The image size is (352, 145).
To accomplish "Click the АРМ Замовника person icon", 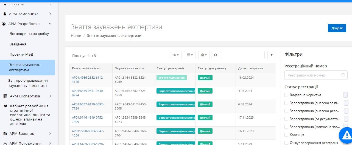I will coord(5,14).
